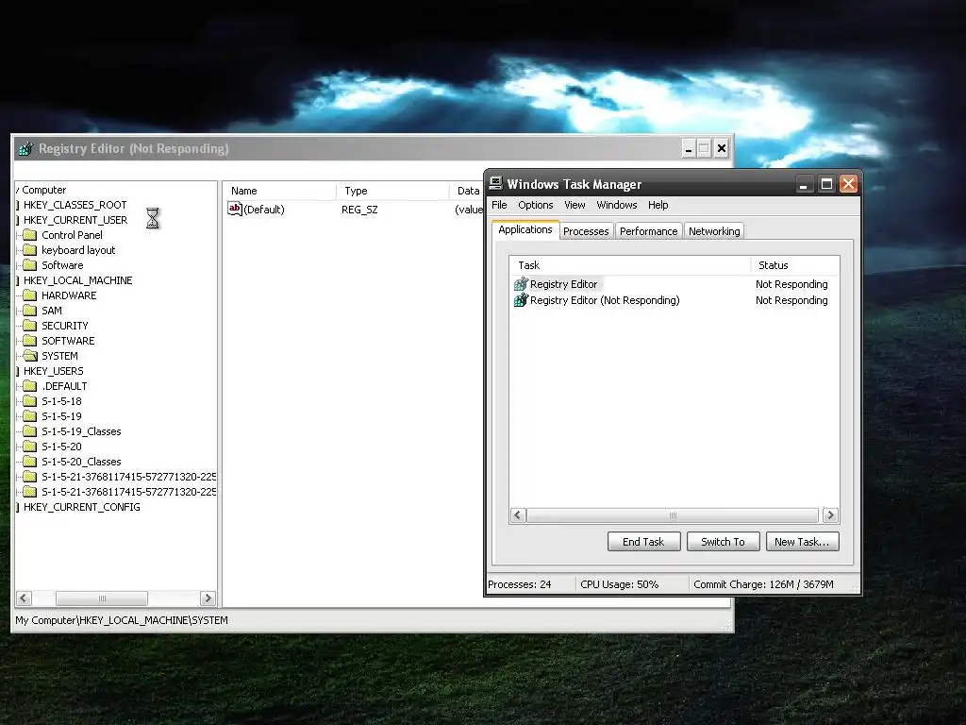966x725 pixels.
Task: Click the End Task button
Action: pyautogui.click(x=643, y=542)
